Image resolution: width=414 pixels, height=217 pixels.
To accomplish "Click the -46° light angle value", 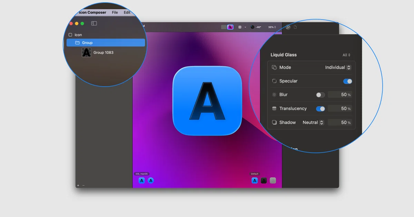I will pyautogui.click(x=258, y=27).
